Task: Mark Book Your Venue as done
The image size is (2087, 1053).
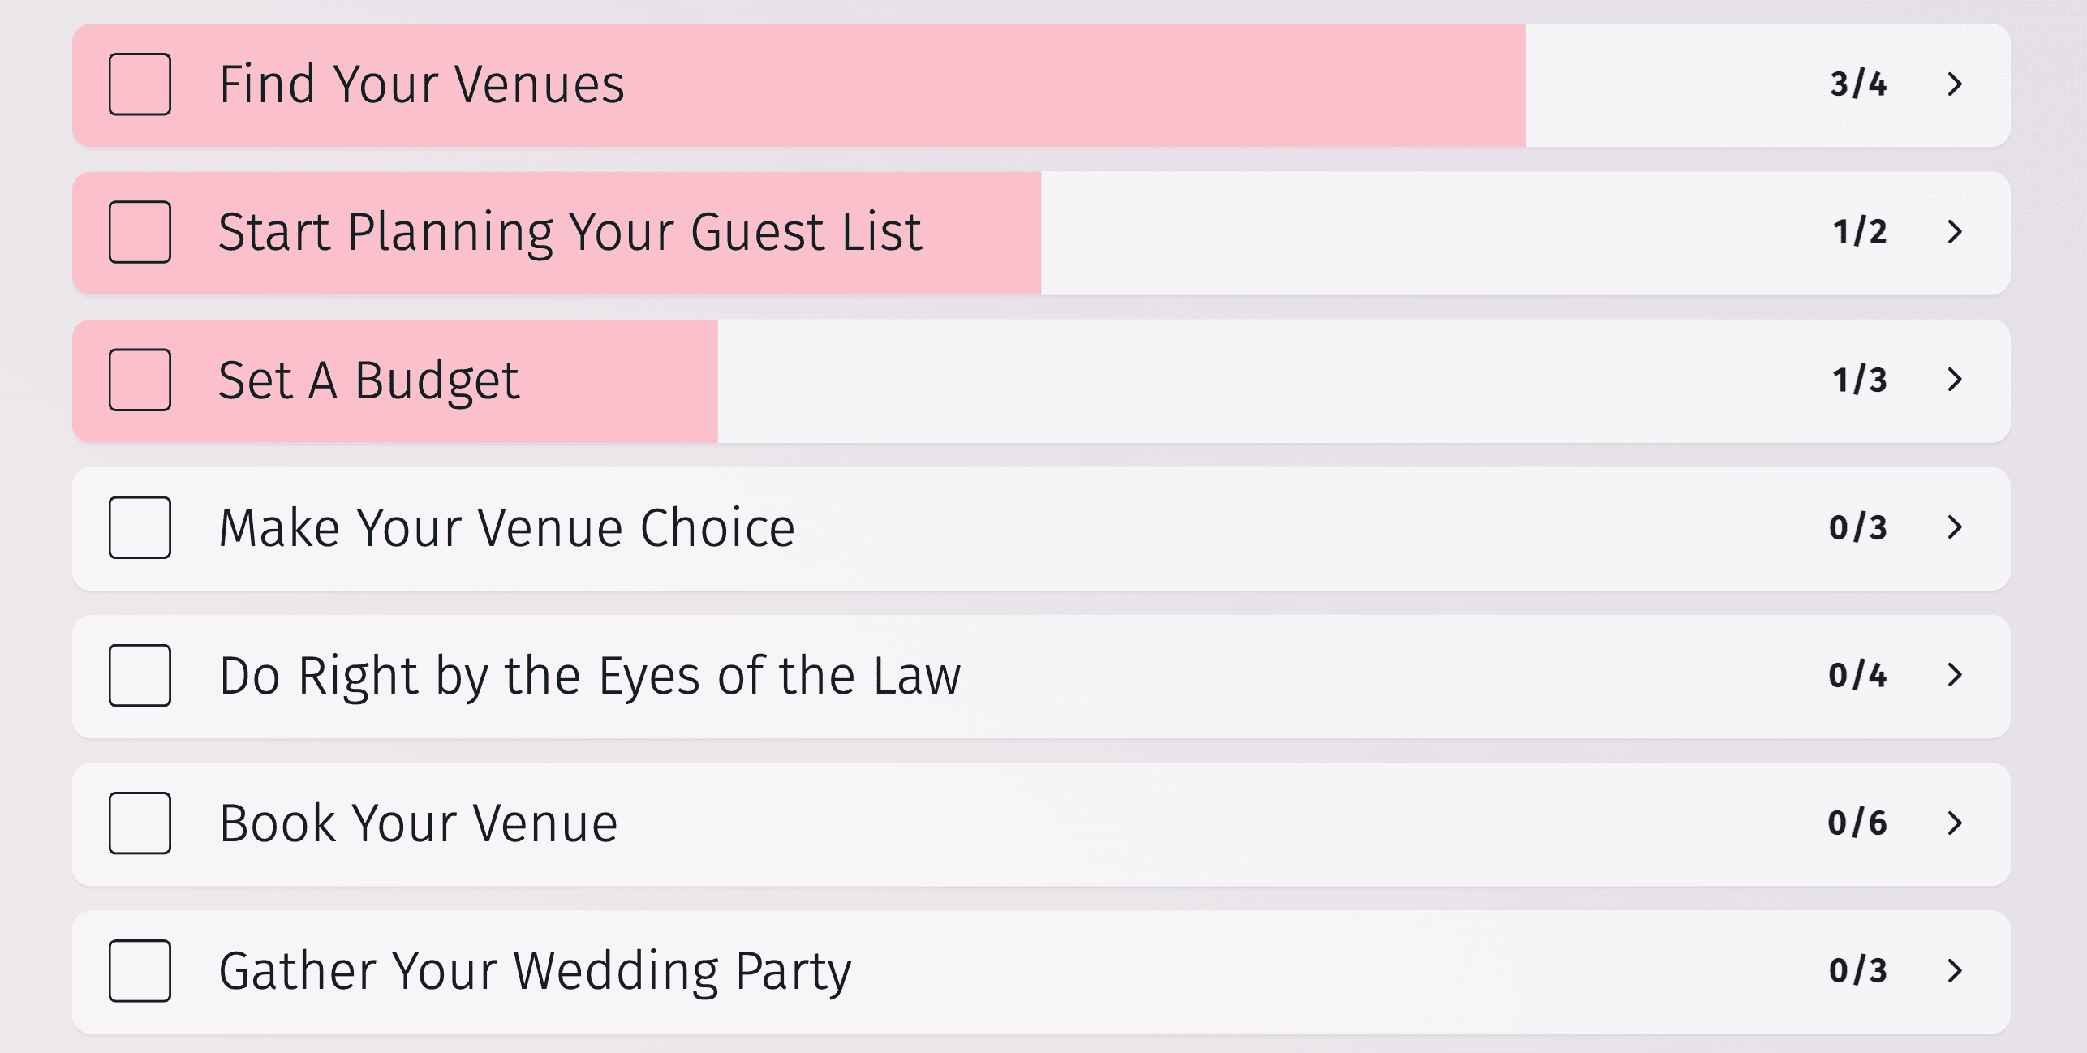Action: [x=140, y=823]
